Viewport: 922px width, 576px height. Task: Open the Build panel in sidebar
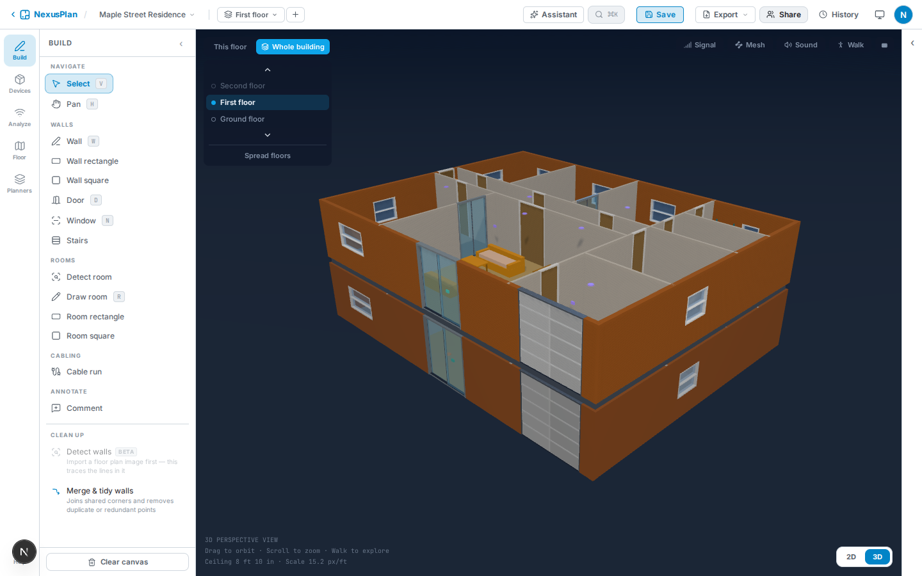20,50
